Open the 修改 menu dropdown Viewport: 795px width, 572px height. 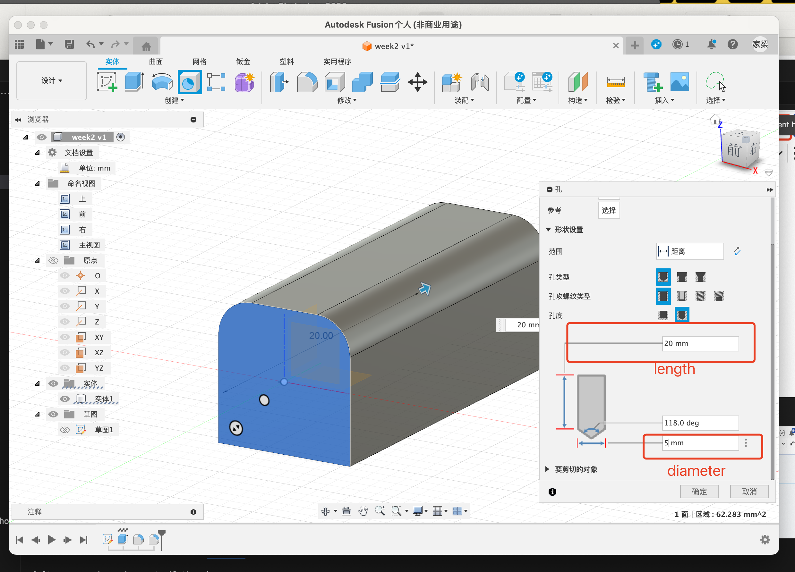(x=347, y=101)
